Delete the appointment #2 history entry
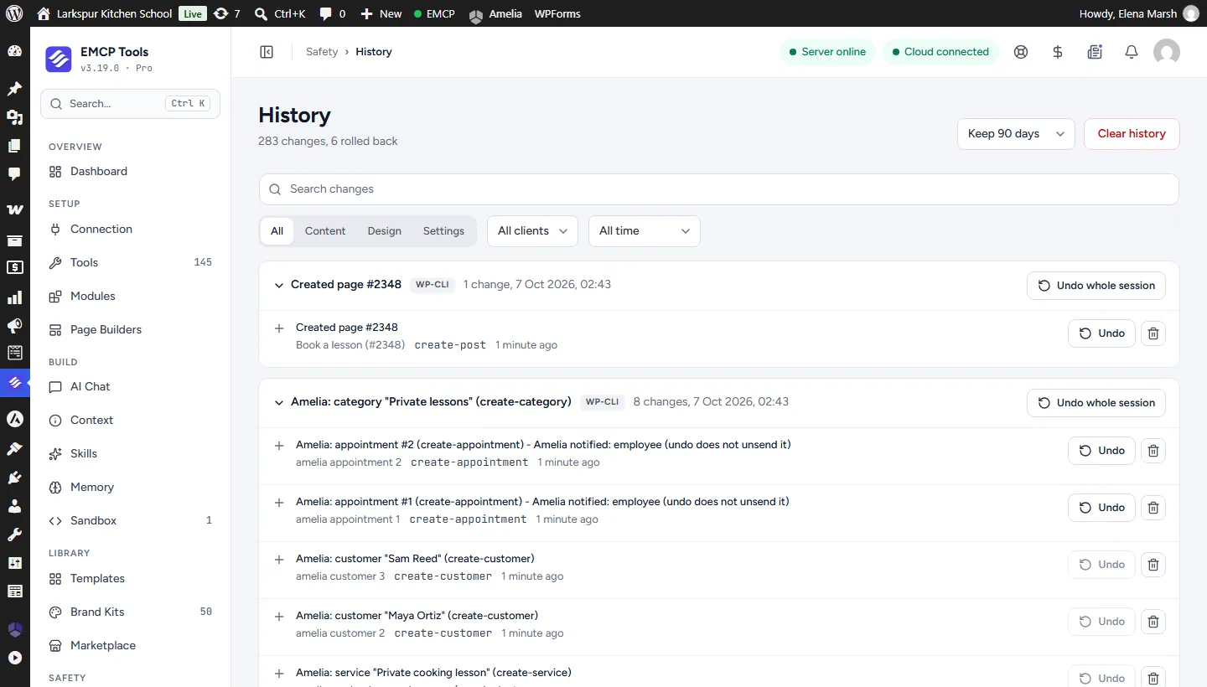Screen dimensions: 1207x687 point(1153,451)
